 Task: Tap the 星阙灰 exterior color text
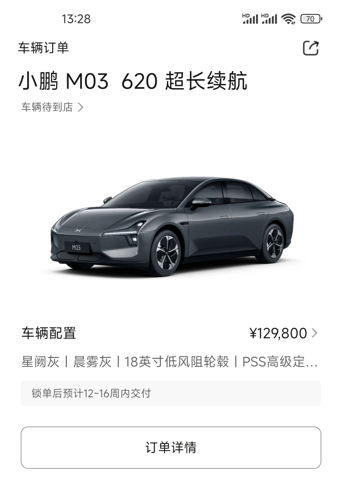(x=41, y=362)
